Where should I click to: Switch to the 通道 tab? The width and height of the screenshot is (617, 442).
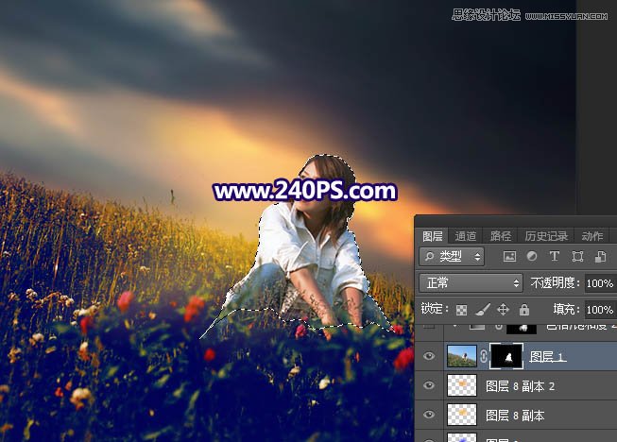tap(465, 235)
